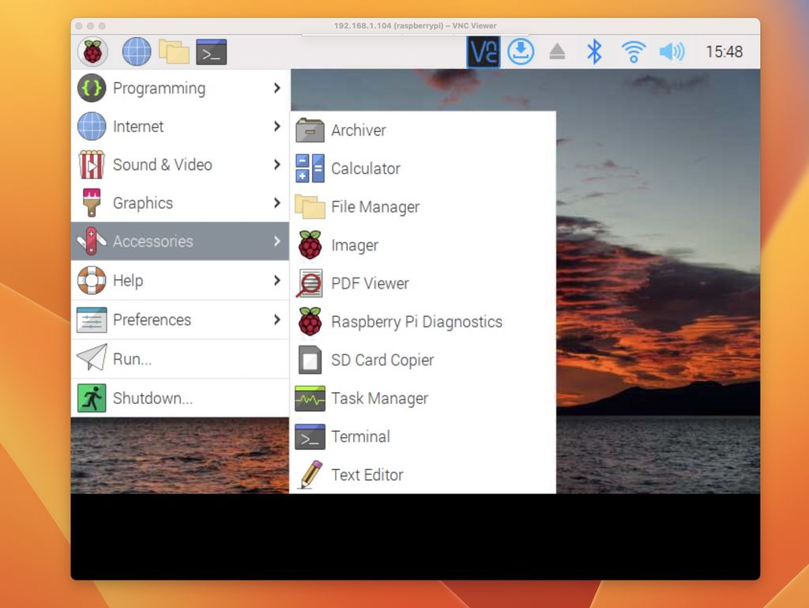Select the Terminal label in the submenu
Screen dimensions: 809x608
(x=360, y=436)
